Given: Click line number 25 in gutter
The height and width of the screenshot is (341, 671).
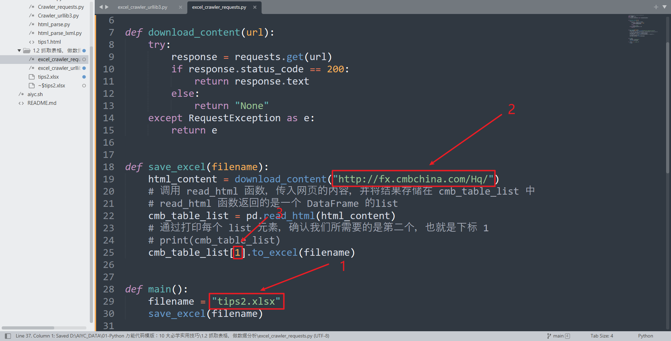Looking at the screenshot, I should (108, 253).
